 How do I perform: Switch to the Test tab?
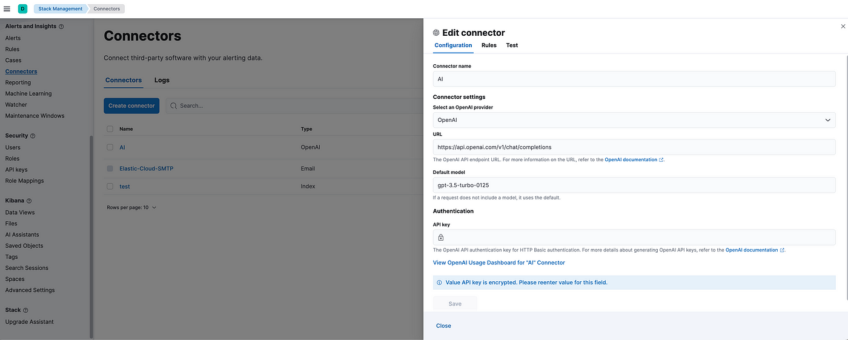pyautogui.click(x=512, y=45)
